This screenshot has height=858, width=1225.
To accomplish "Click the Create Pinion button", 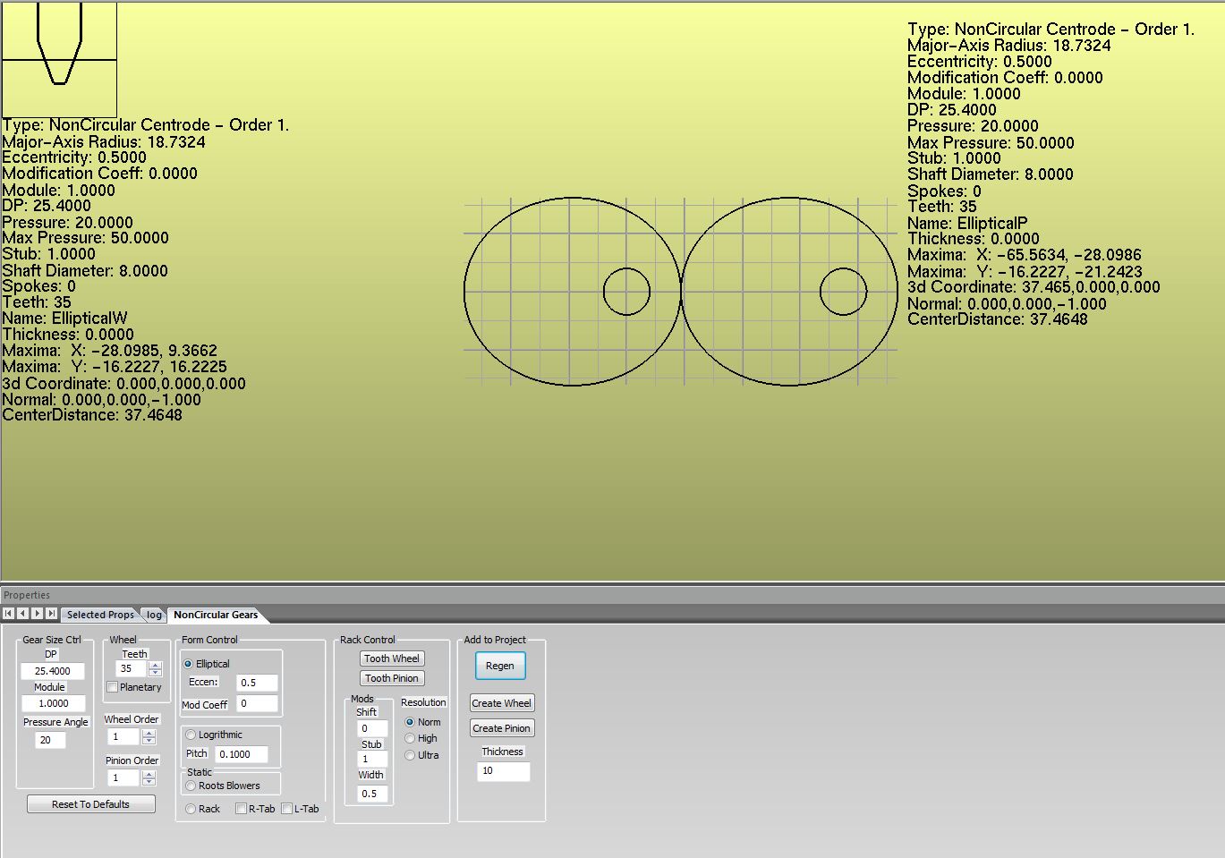I will click(x=501, y=728).
